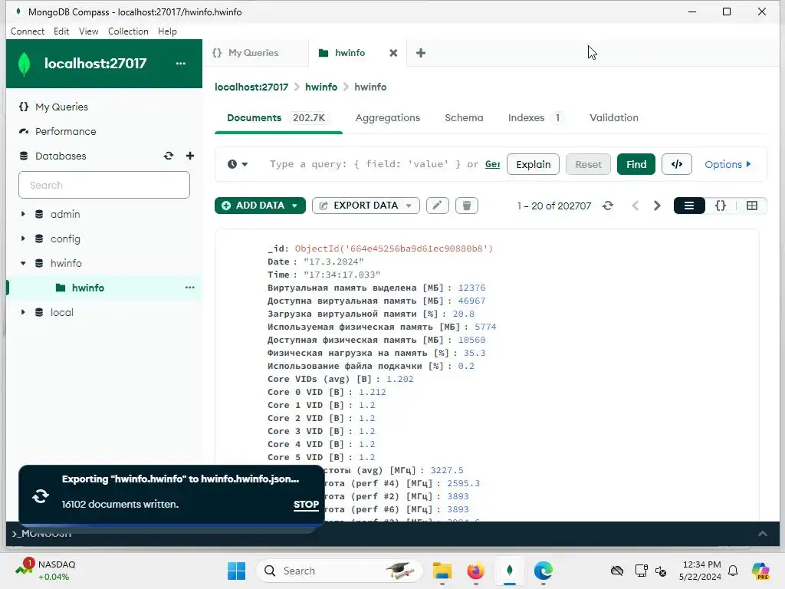The height and width of the screenshot is (589, 785).
Task: Open the ADD DATA dropdown
Action: (x=260, y=206)
